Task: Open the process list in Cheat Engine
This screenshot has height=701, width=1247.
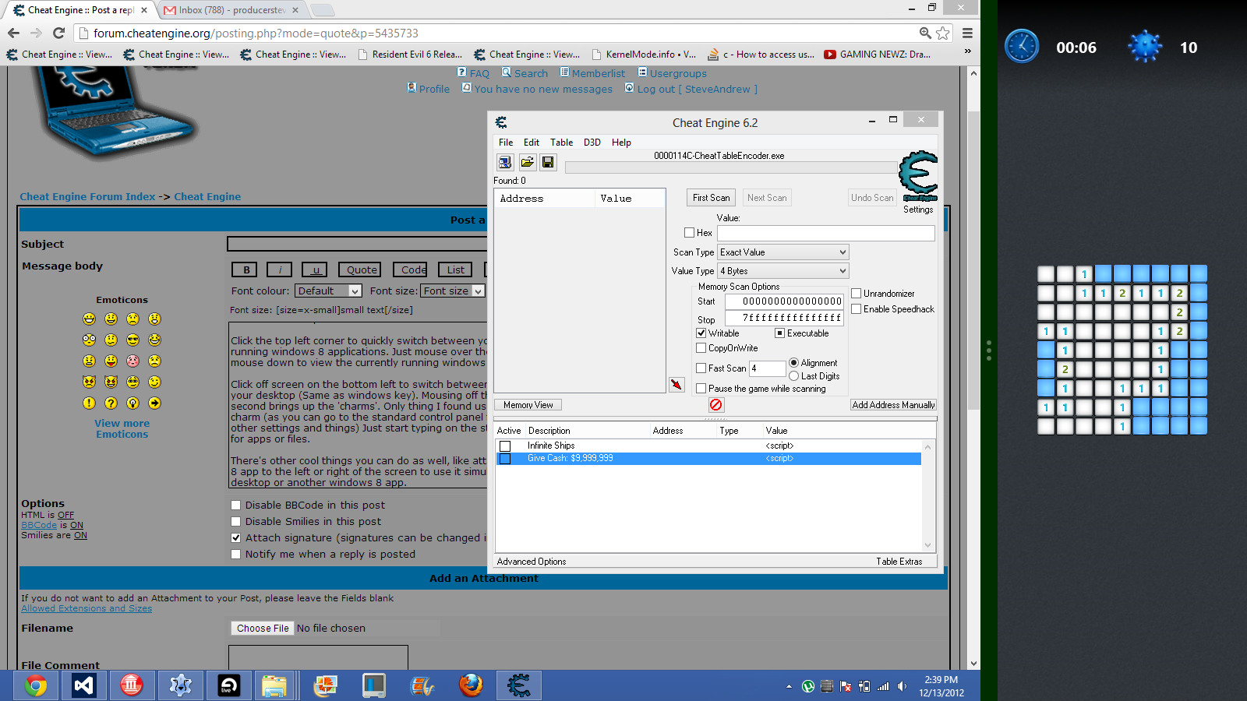Action: [x=504, y=162]
